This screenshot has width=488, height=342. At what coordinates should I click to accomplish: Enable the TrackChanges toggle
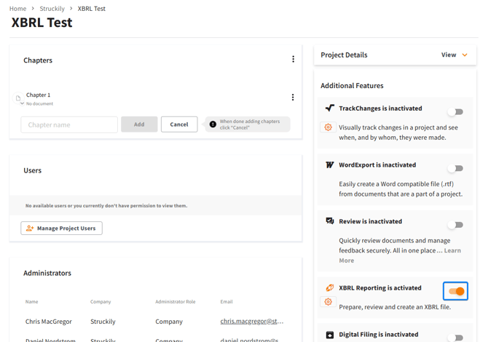click(x=455, y=112)
